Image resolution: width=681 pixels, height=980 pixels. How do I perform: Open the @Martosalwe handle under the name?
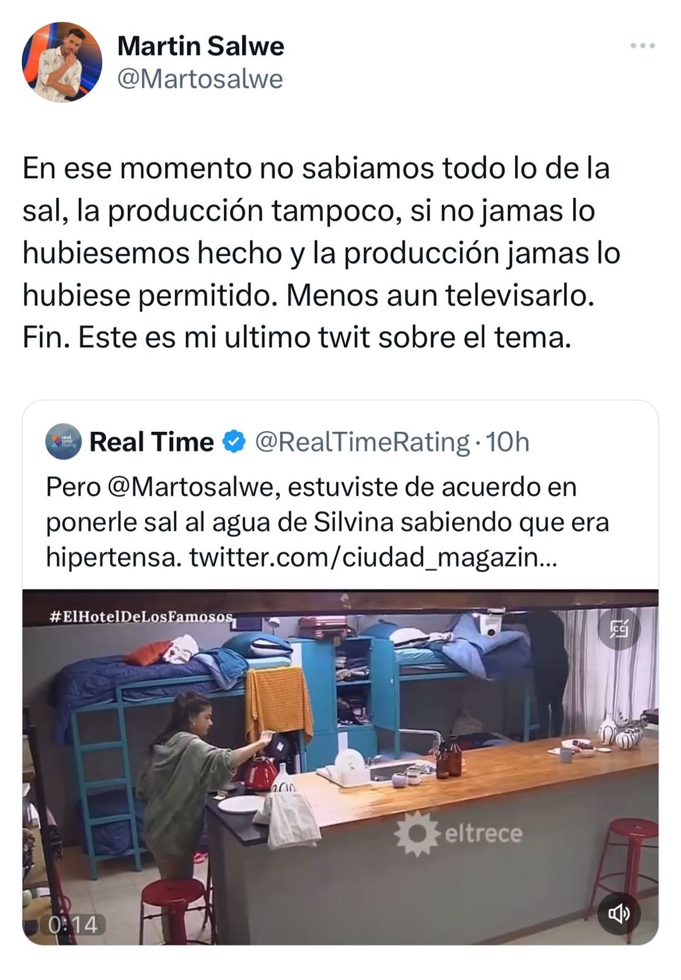[x=200, y=79]
